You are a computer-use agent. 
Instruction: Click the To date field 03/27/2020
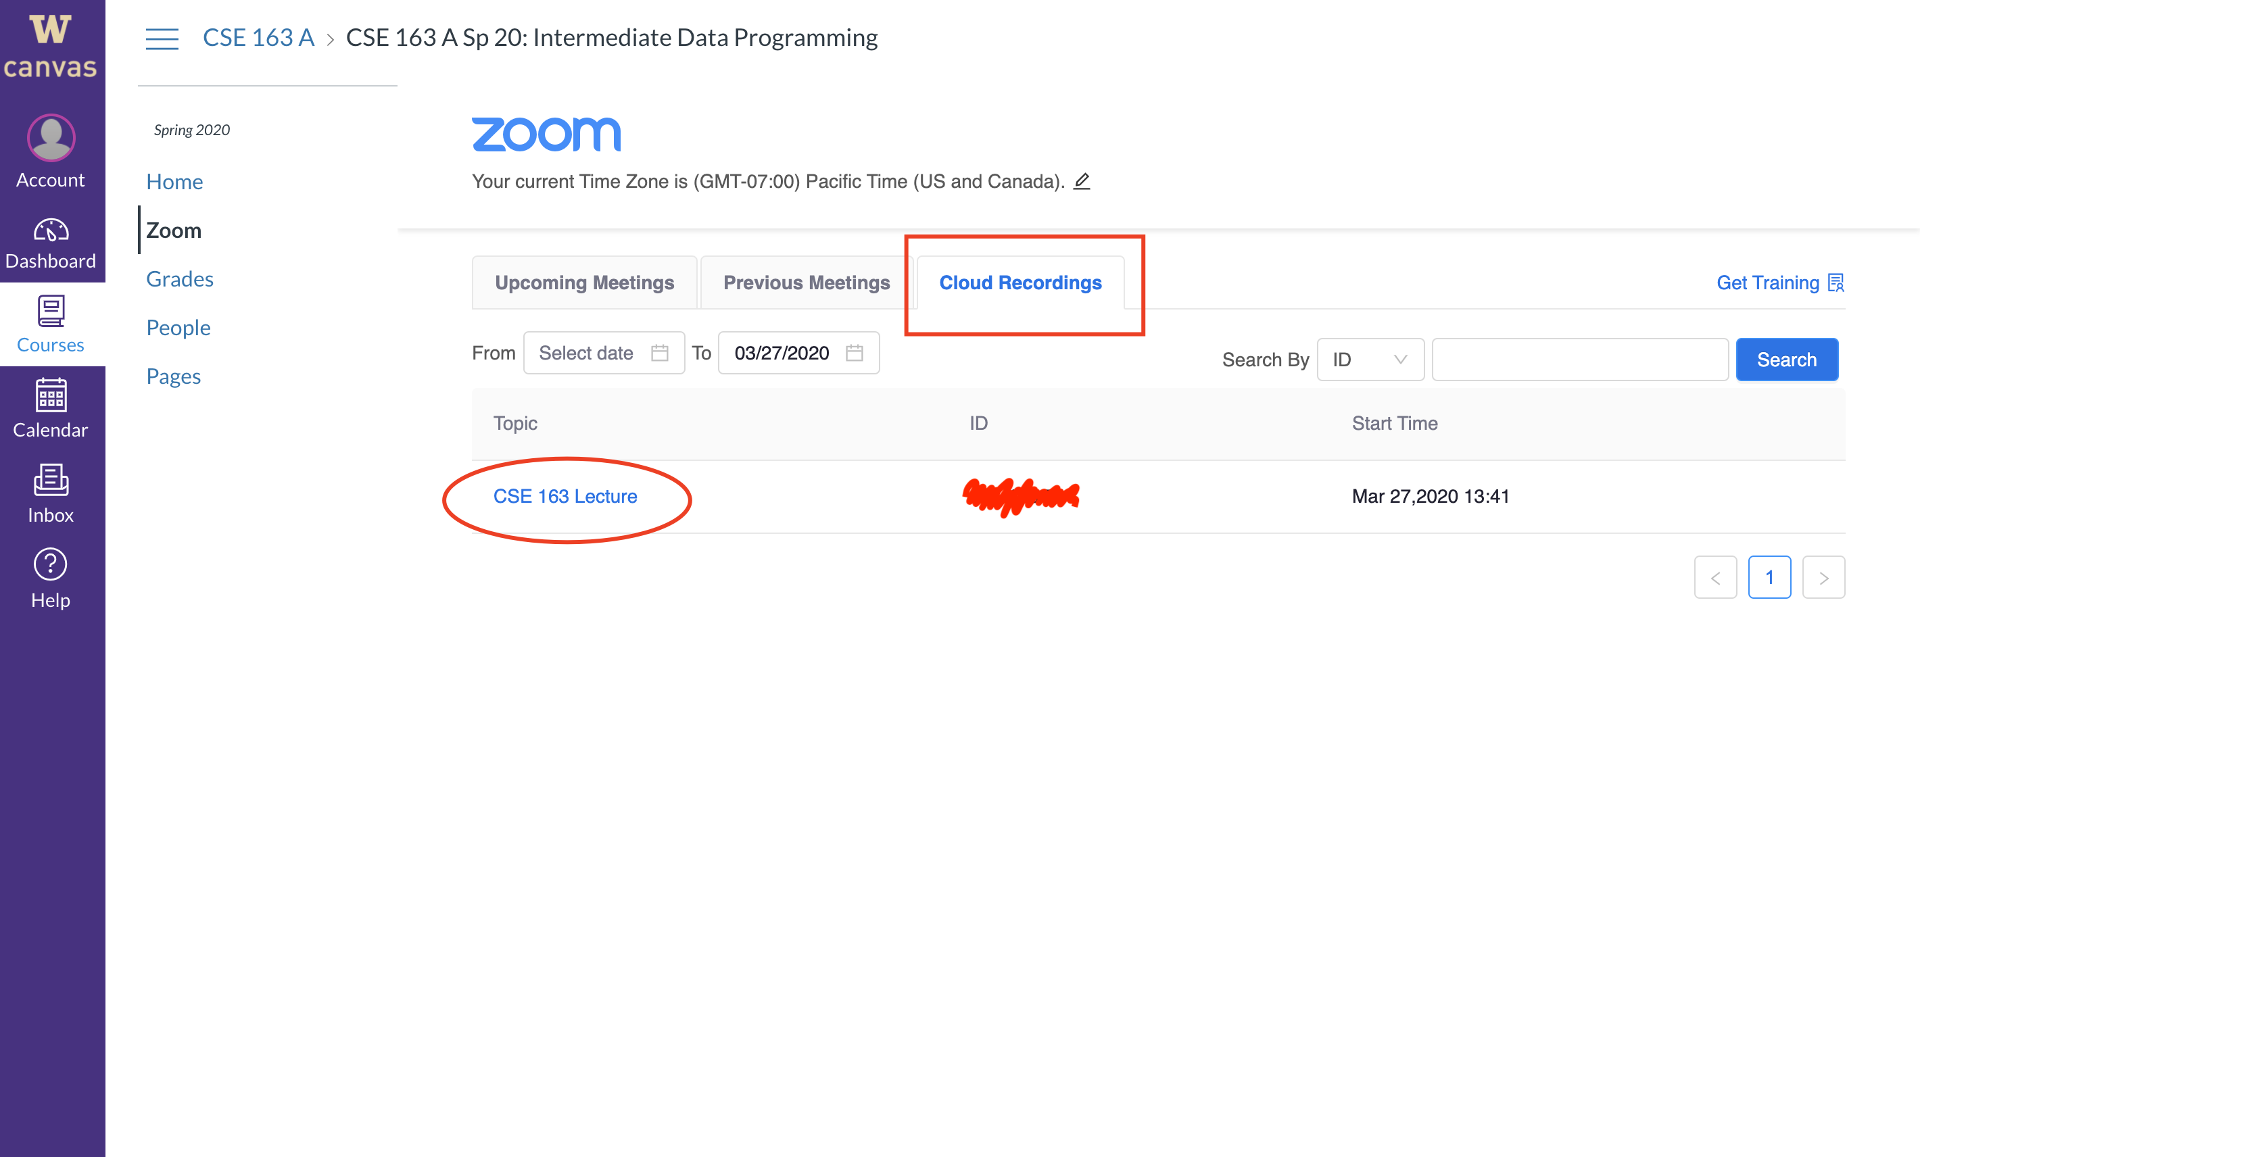799,352
